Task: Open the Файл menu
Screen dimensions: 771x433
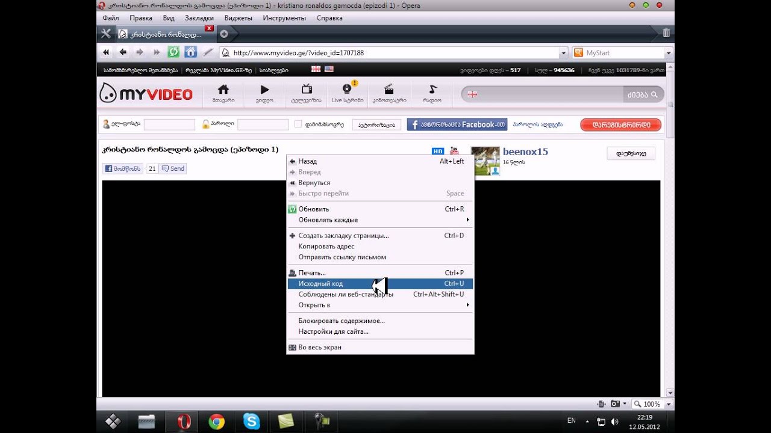Action: (x=111, y=18)
